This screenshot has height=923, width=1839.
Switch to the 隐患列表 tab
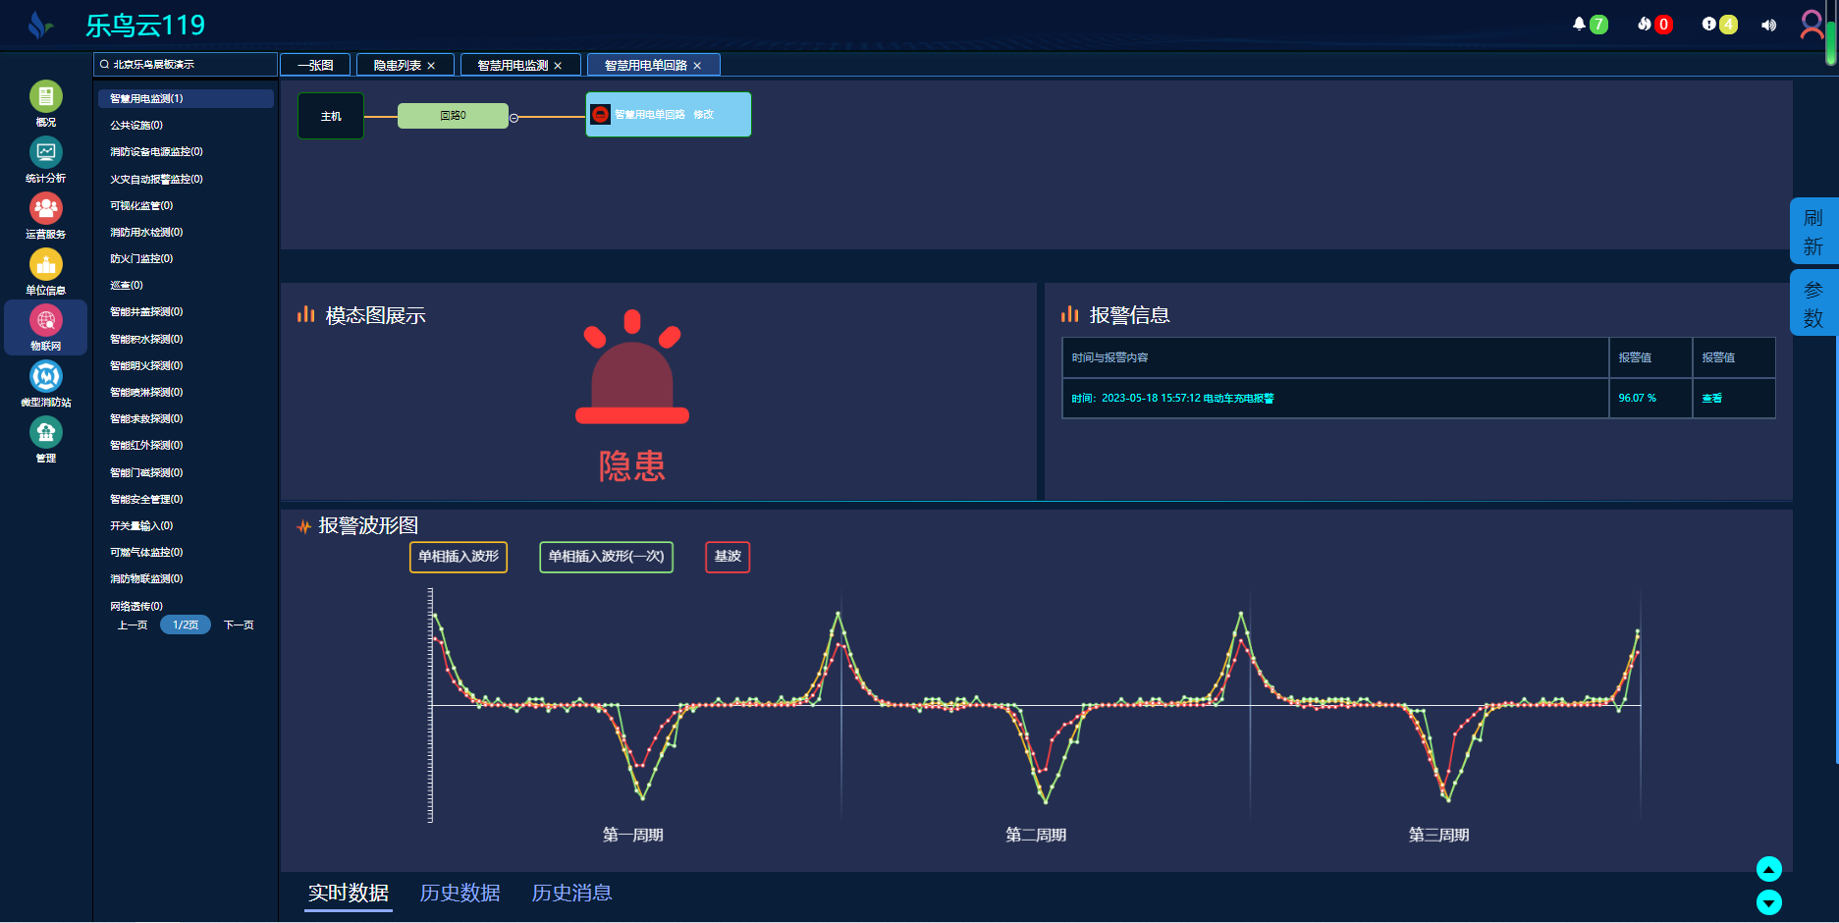(398, 66)
